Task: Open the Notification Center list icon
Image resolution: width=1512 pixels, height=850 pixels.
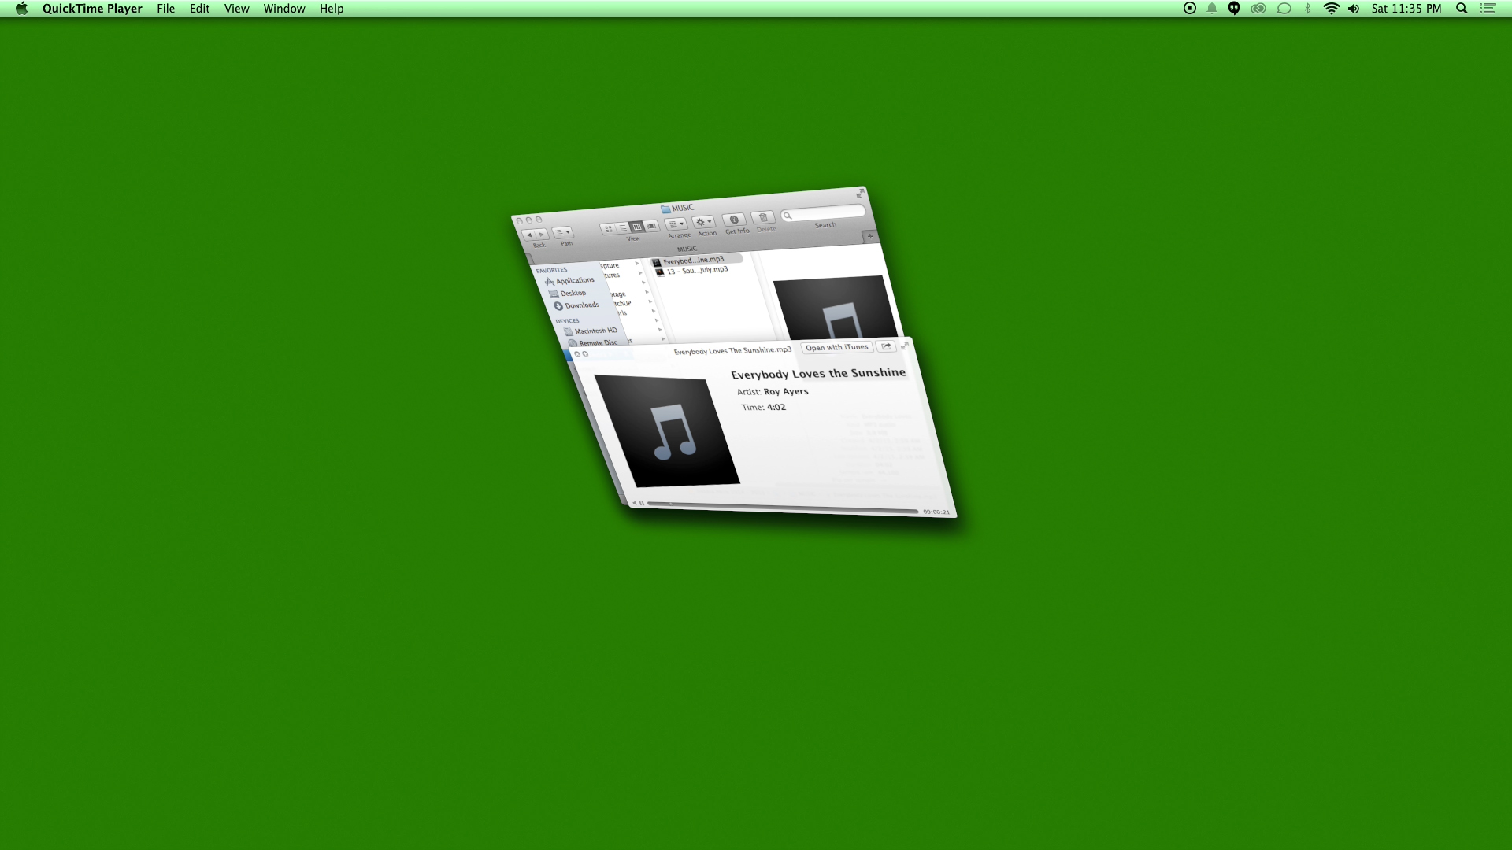Action: [1488, 9]
